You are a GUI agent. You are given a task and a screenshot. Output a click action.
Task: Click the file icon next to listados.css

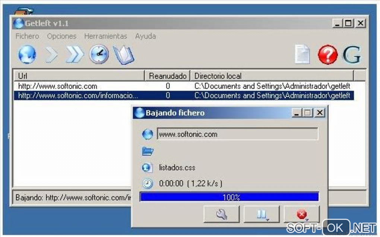[x=147, y=167]
